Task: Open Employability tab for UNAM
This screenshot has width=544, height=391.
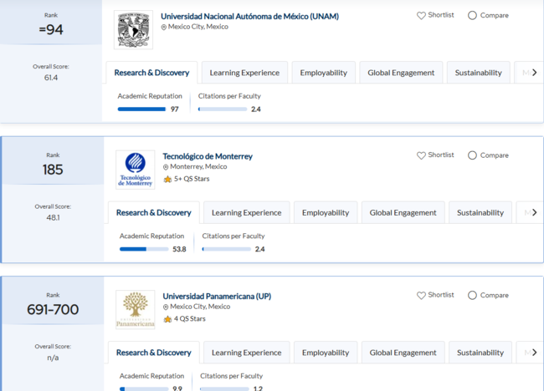Action: (324, 73)
